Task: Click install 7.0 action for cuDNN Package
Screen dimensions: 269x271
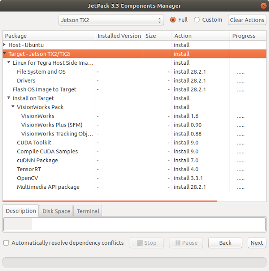Action: 186,160
